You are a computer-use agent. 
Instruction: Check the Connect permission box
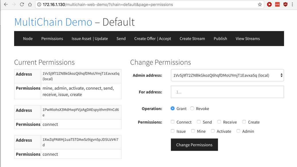173,122
